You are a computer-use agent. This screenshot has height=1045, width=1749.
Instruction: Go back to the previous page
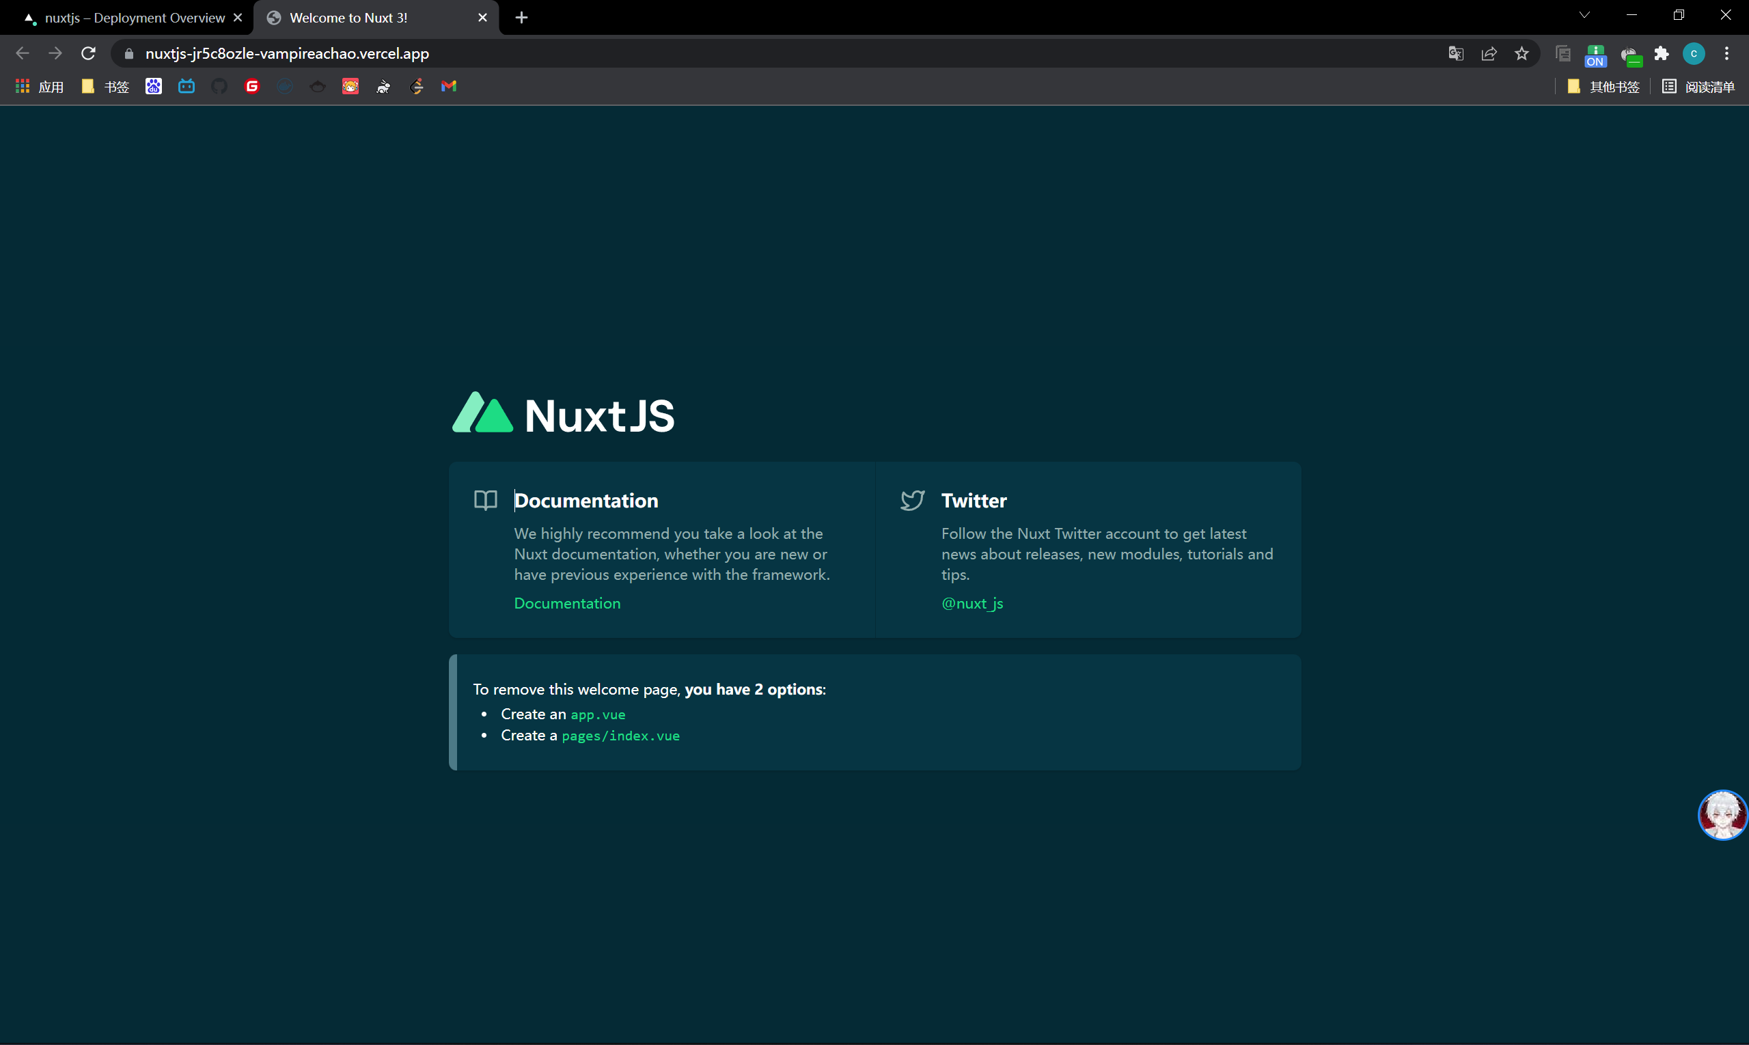tap(23, 53)
